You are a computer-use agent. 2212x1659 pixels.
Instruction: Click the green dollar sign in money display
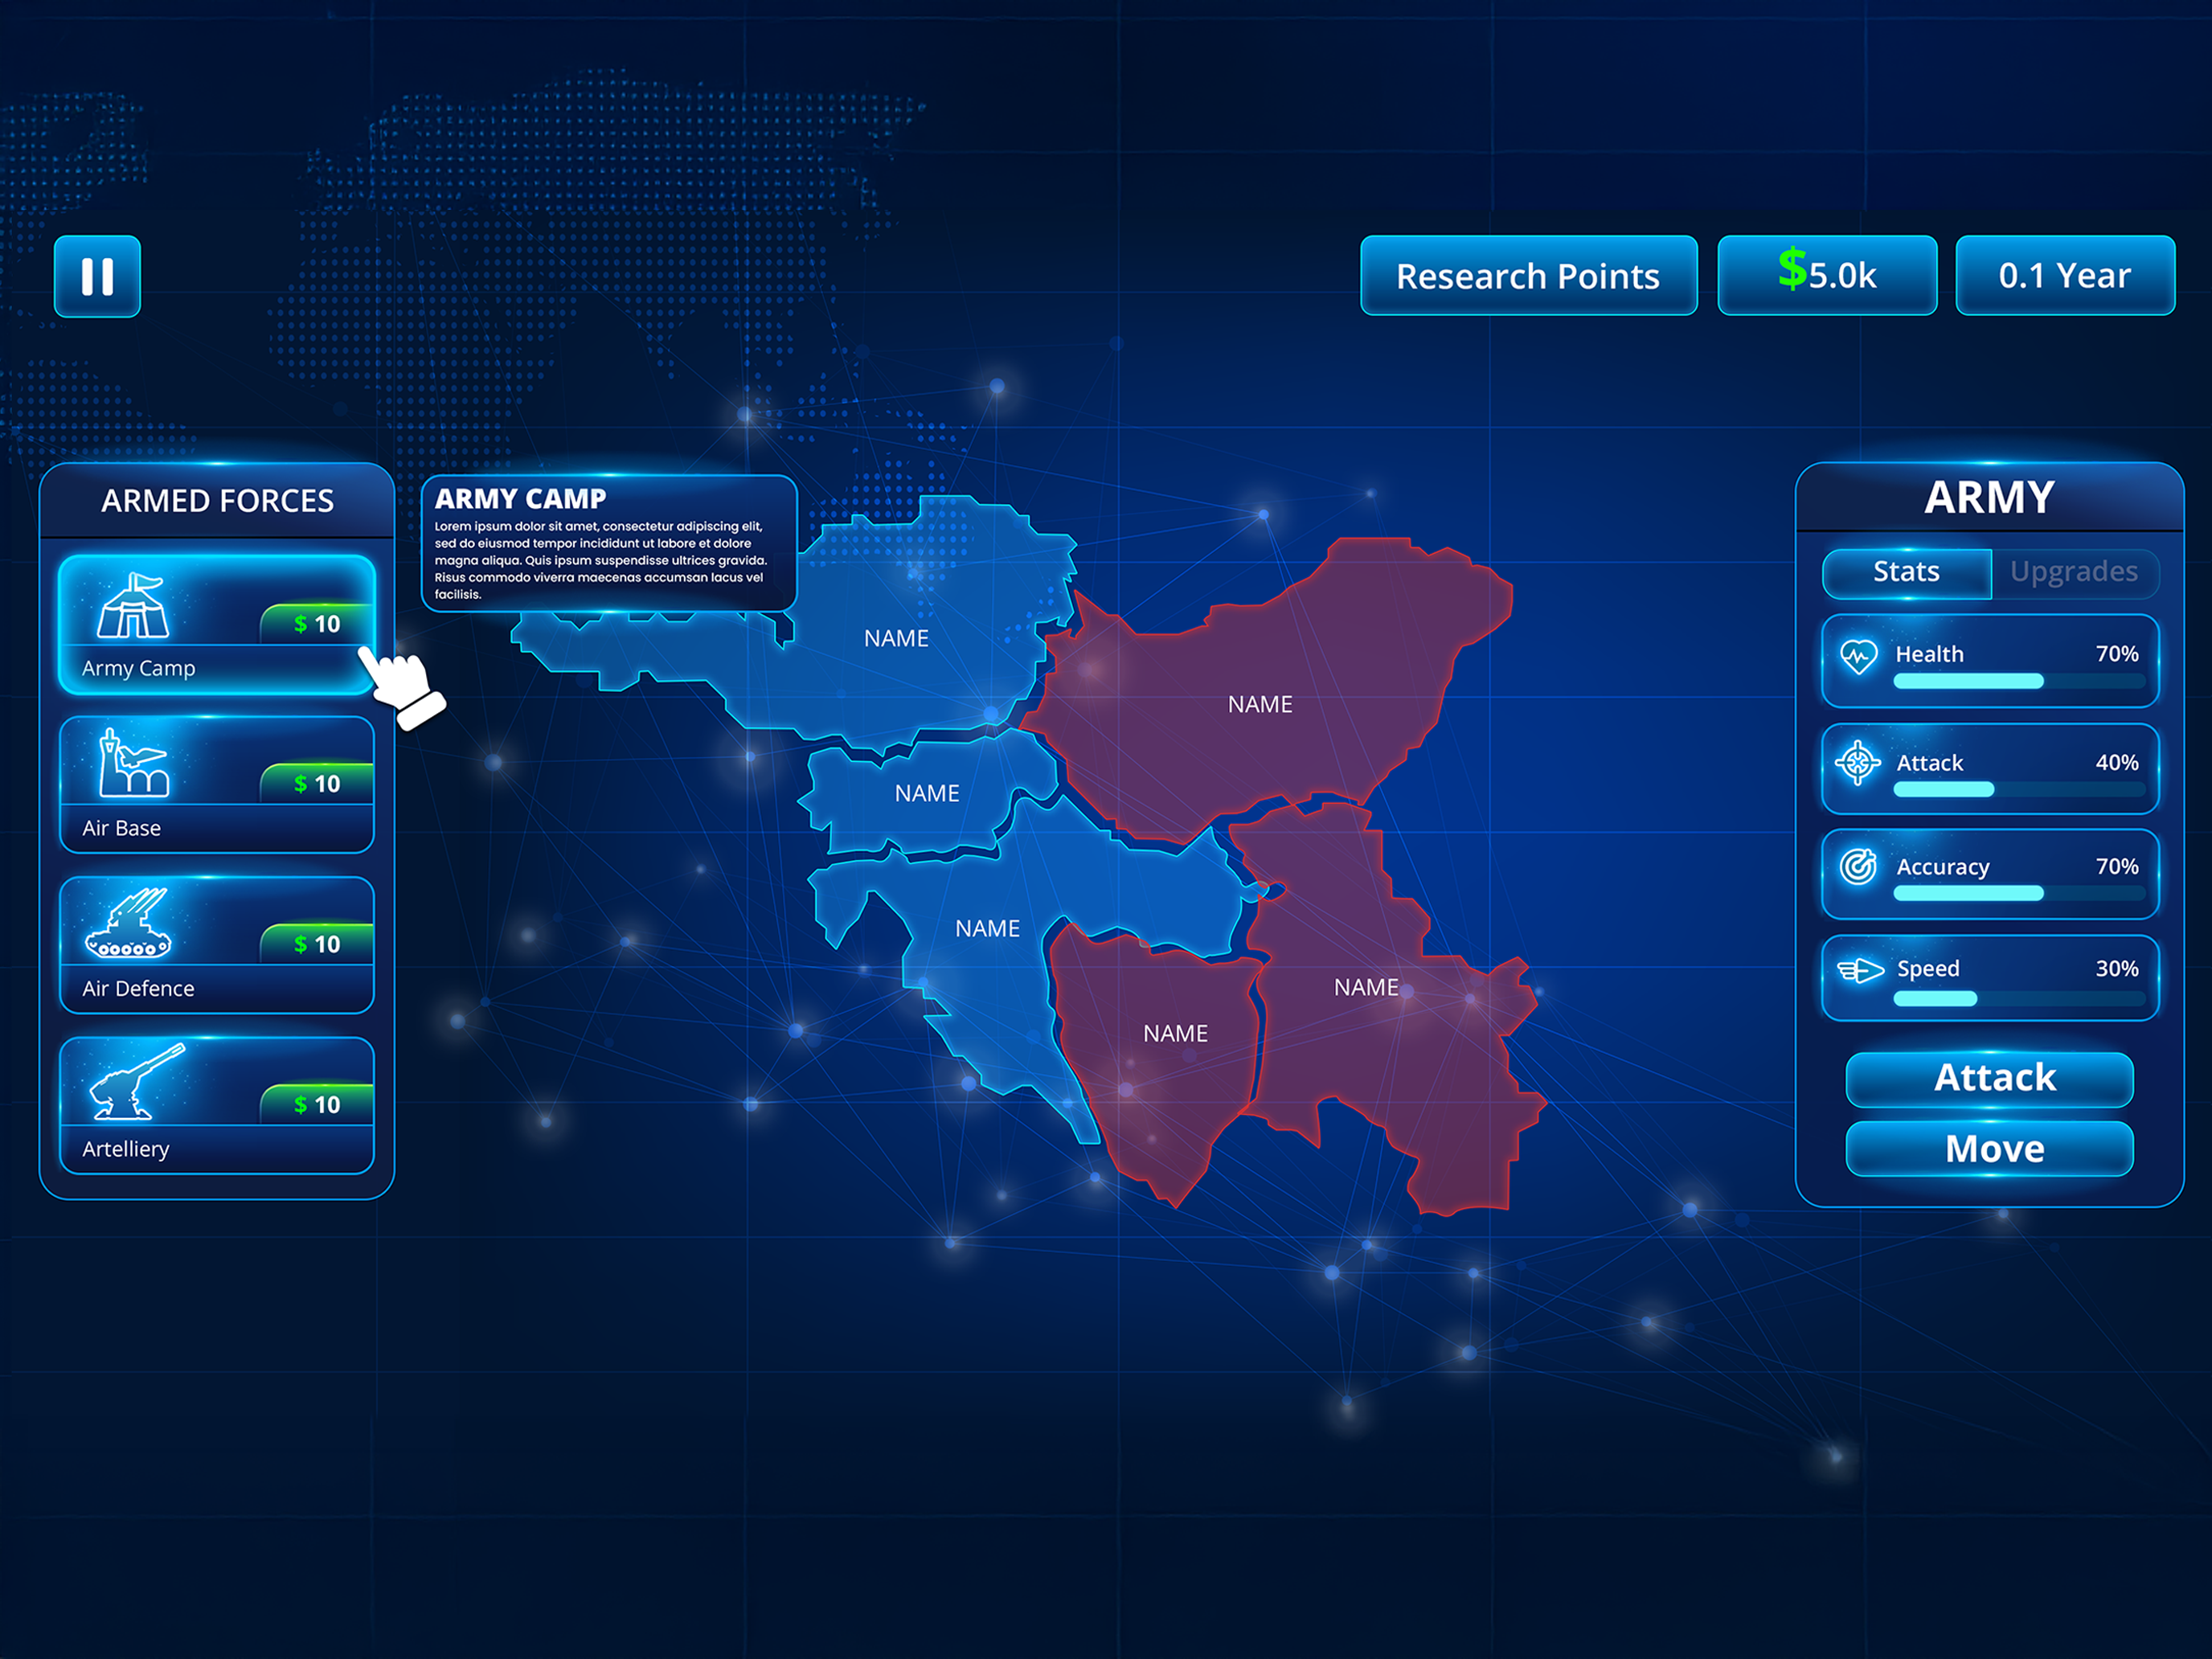[x=1792, y=269]
